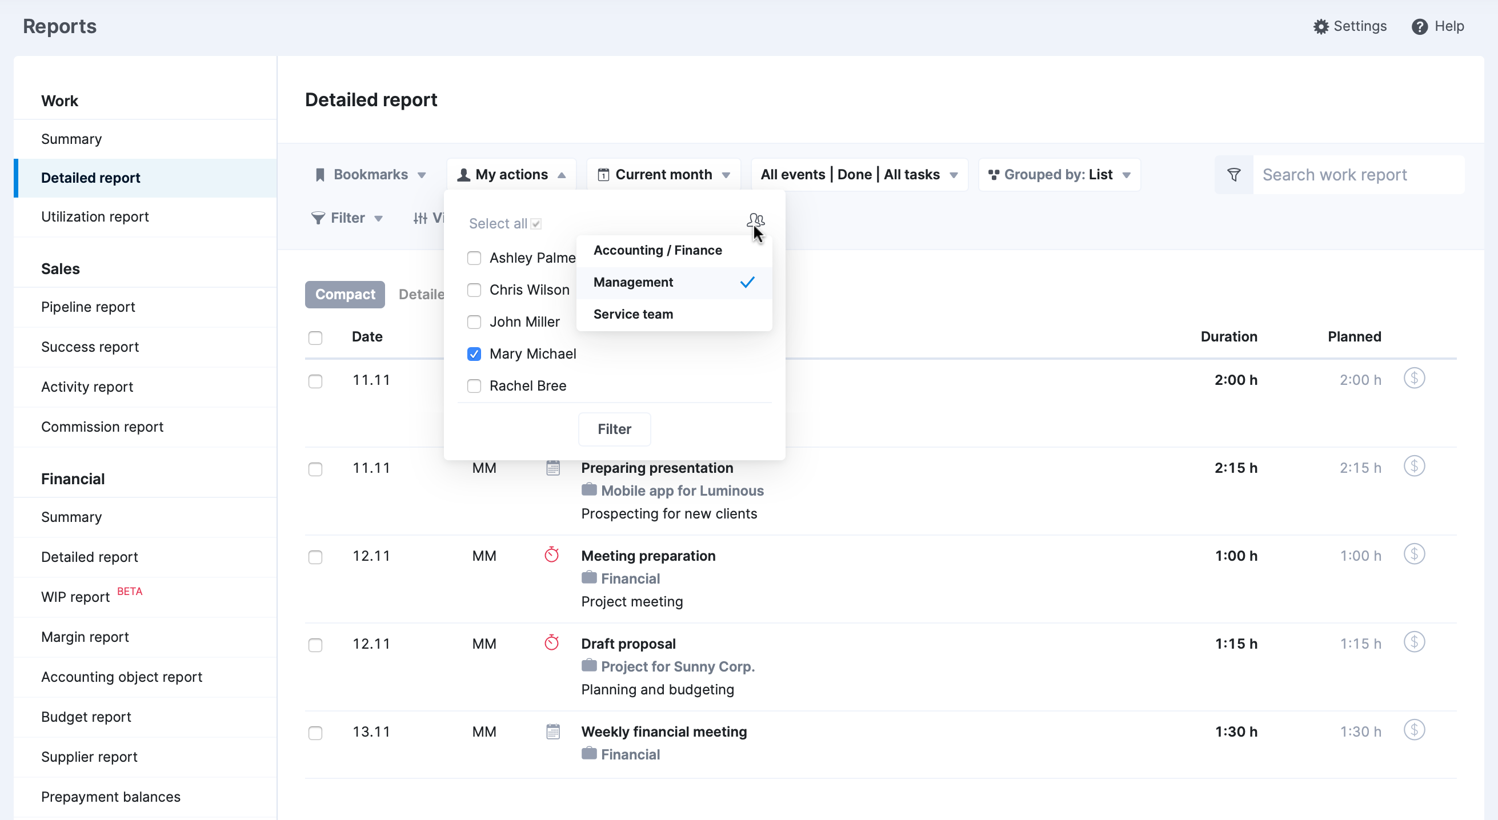Check the Rachel Bree checkbox
The image size is (1498, 820).
pos(474,386)
